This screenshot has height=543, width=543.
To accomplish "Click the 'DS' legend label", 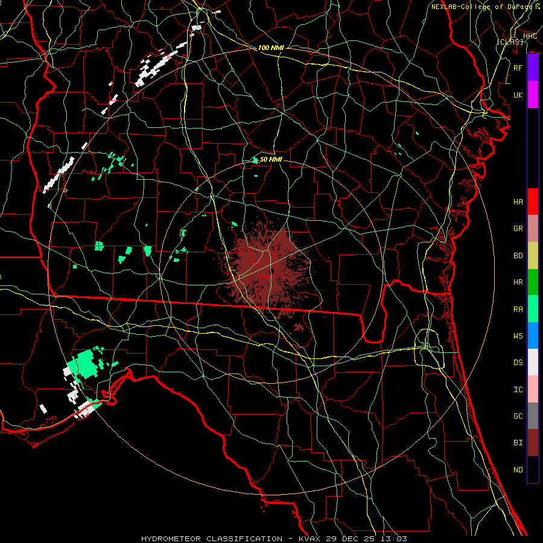I will [x=518, y=363].
